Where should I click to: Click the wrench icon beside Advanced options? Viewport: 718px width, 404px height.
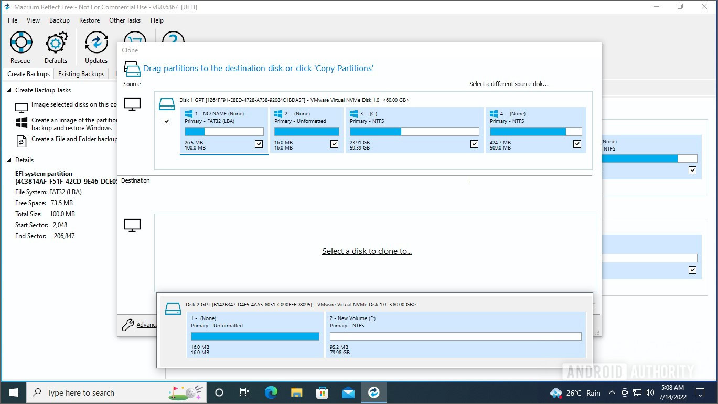(127, 325)
